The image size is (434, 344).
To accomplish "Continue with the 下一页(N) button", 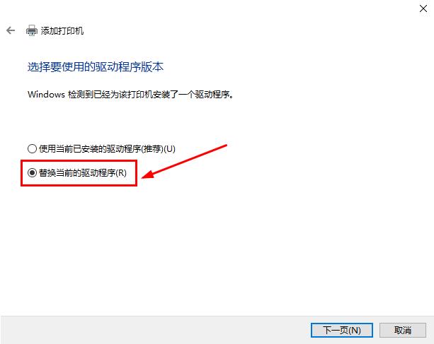I will coord(341,330).
